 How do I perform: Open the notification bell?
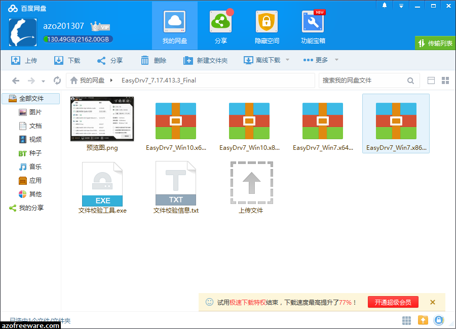[x=385, y=5]
